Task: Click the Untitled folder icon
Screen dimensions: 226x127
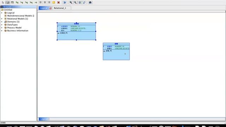Action: click(x=2, y=10)
